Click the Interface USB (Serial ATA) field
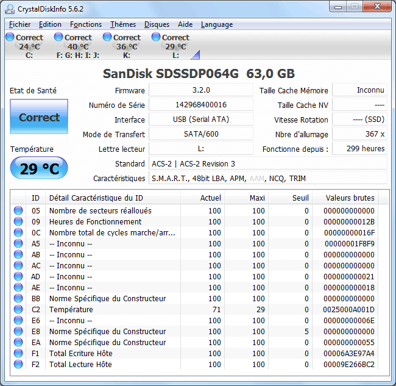The width and height of the screenshot is (396, 386). (x=201, y=120)
